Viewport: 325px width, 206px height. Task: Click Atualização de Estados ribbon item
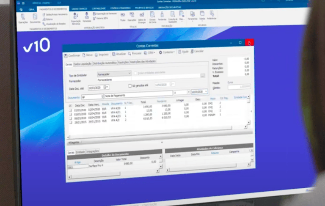[x=54, y=24]
